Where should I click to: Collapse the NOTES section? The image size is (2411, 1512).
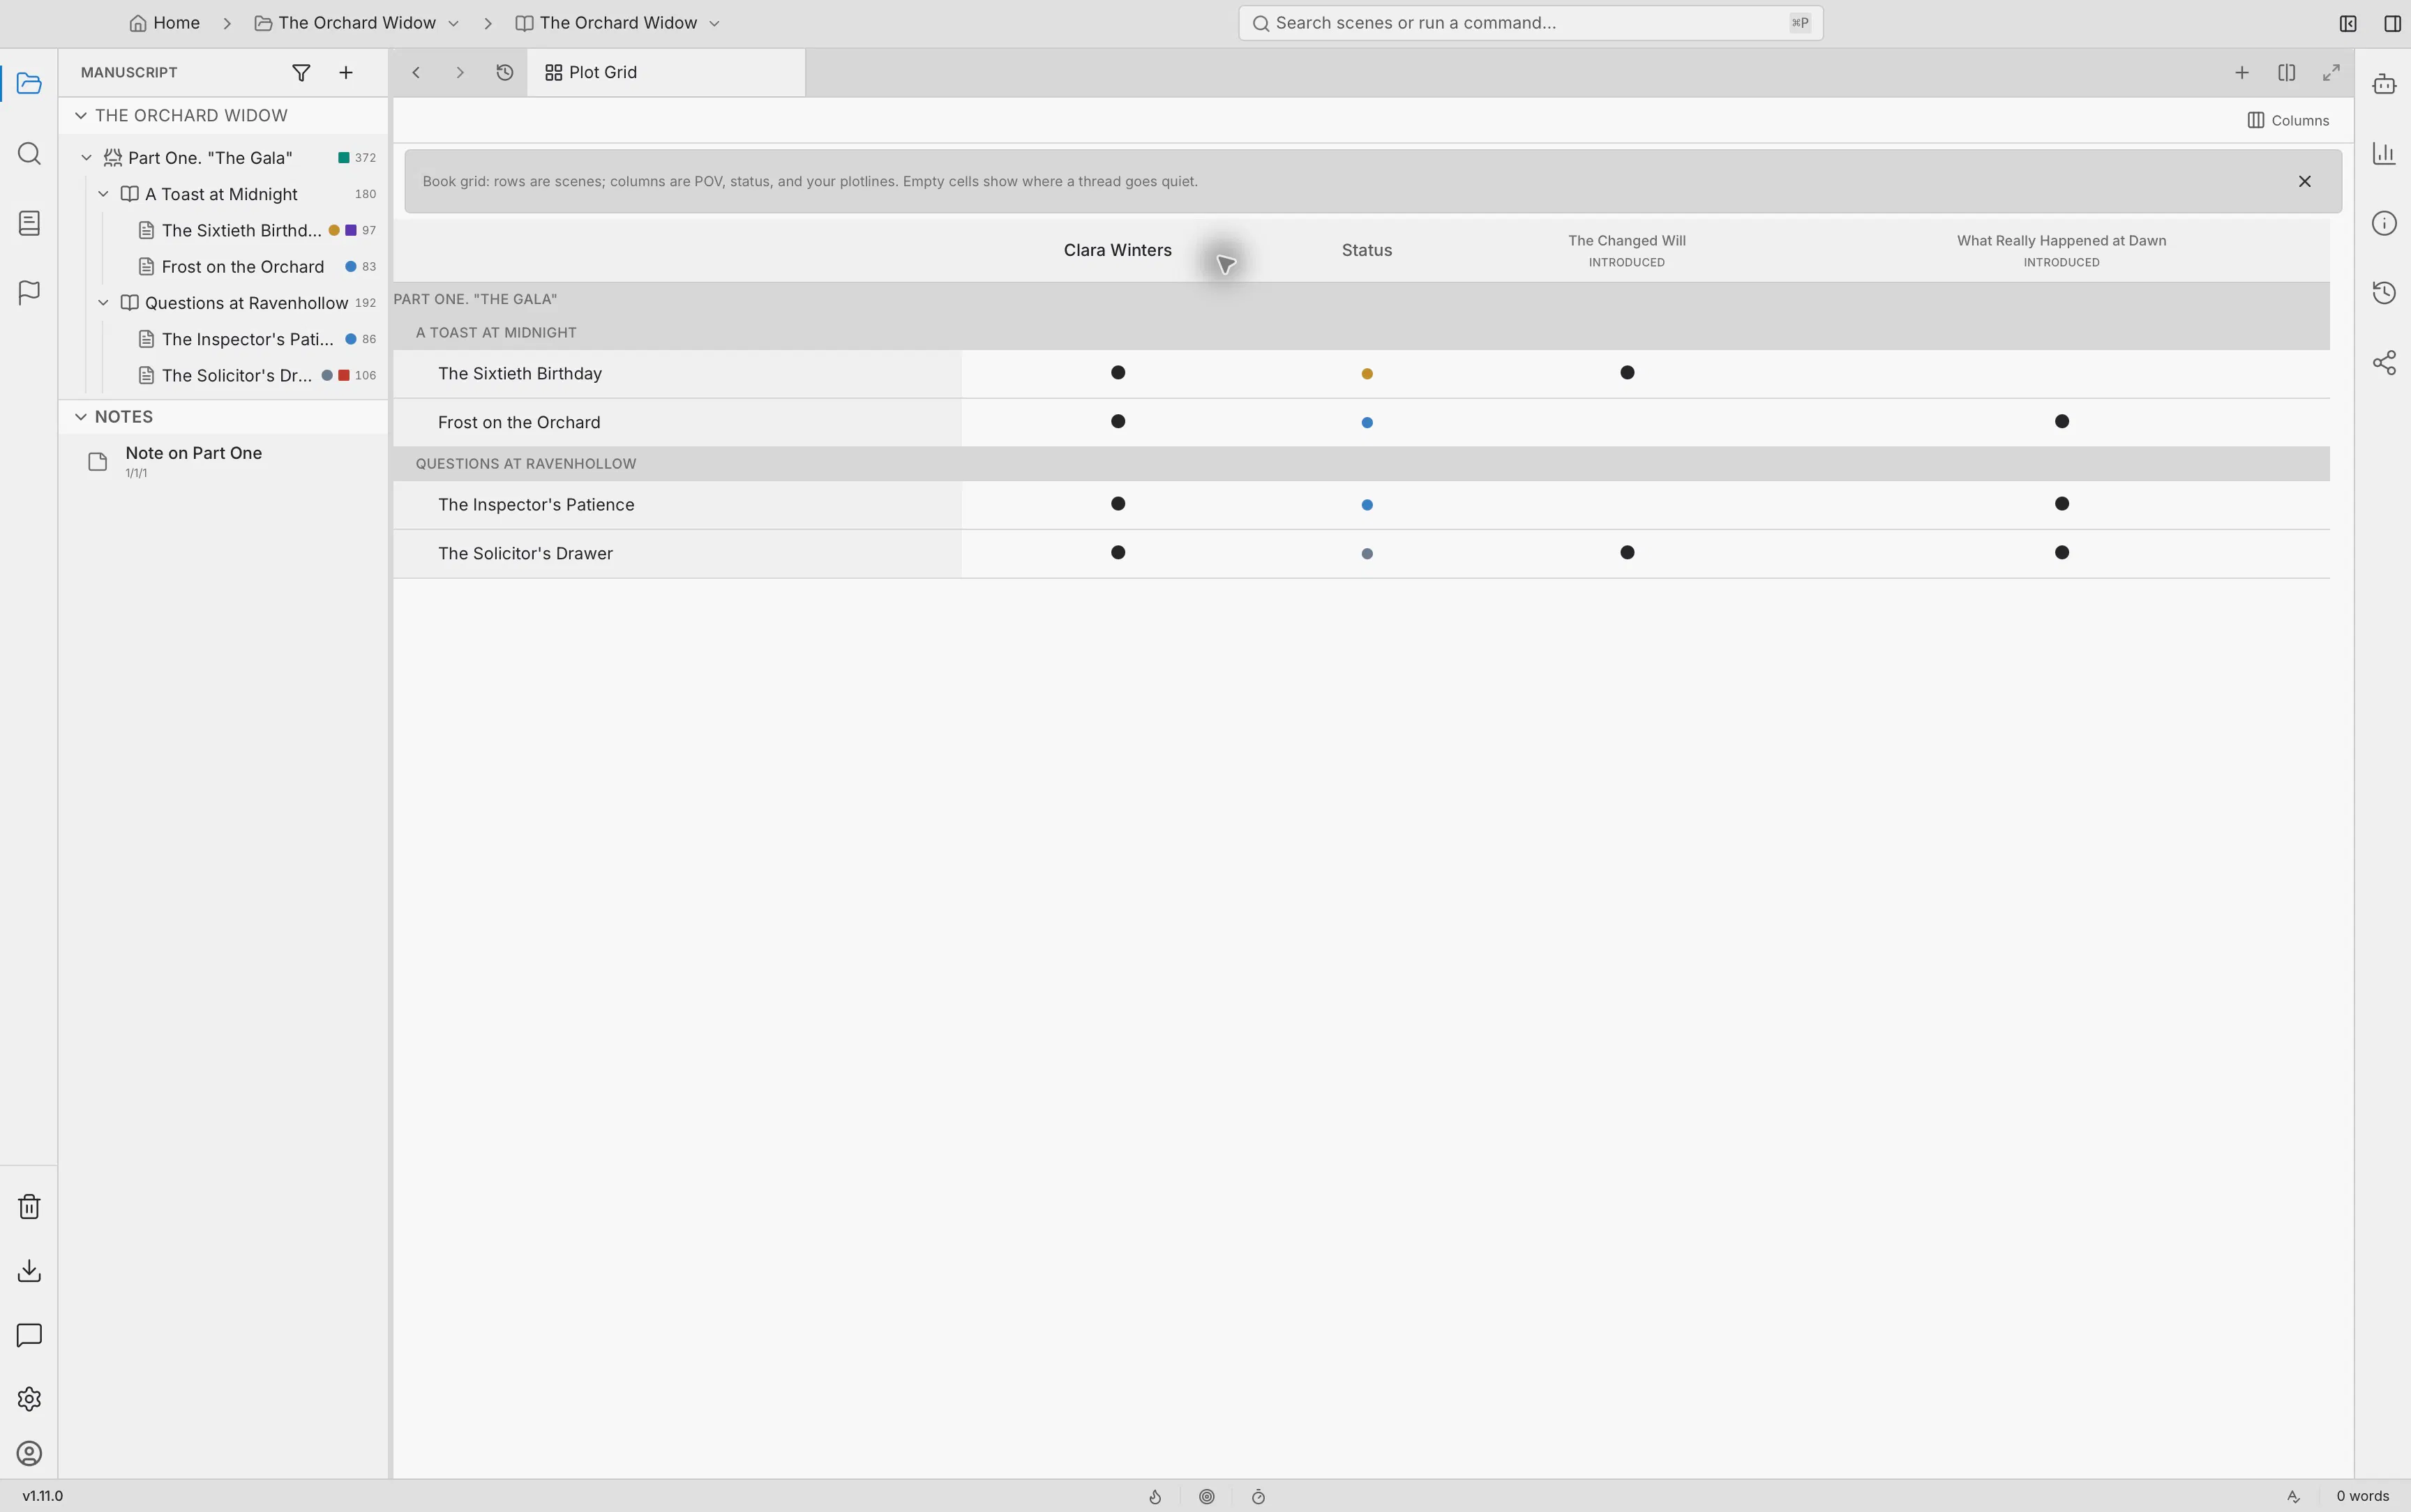[81, 416]
